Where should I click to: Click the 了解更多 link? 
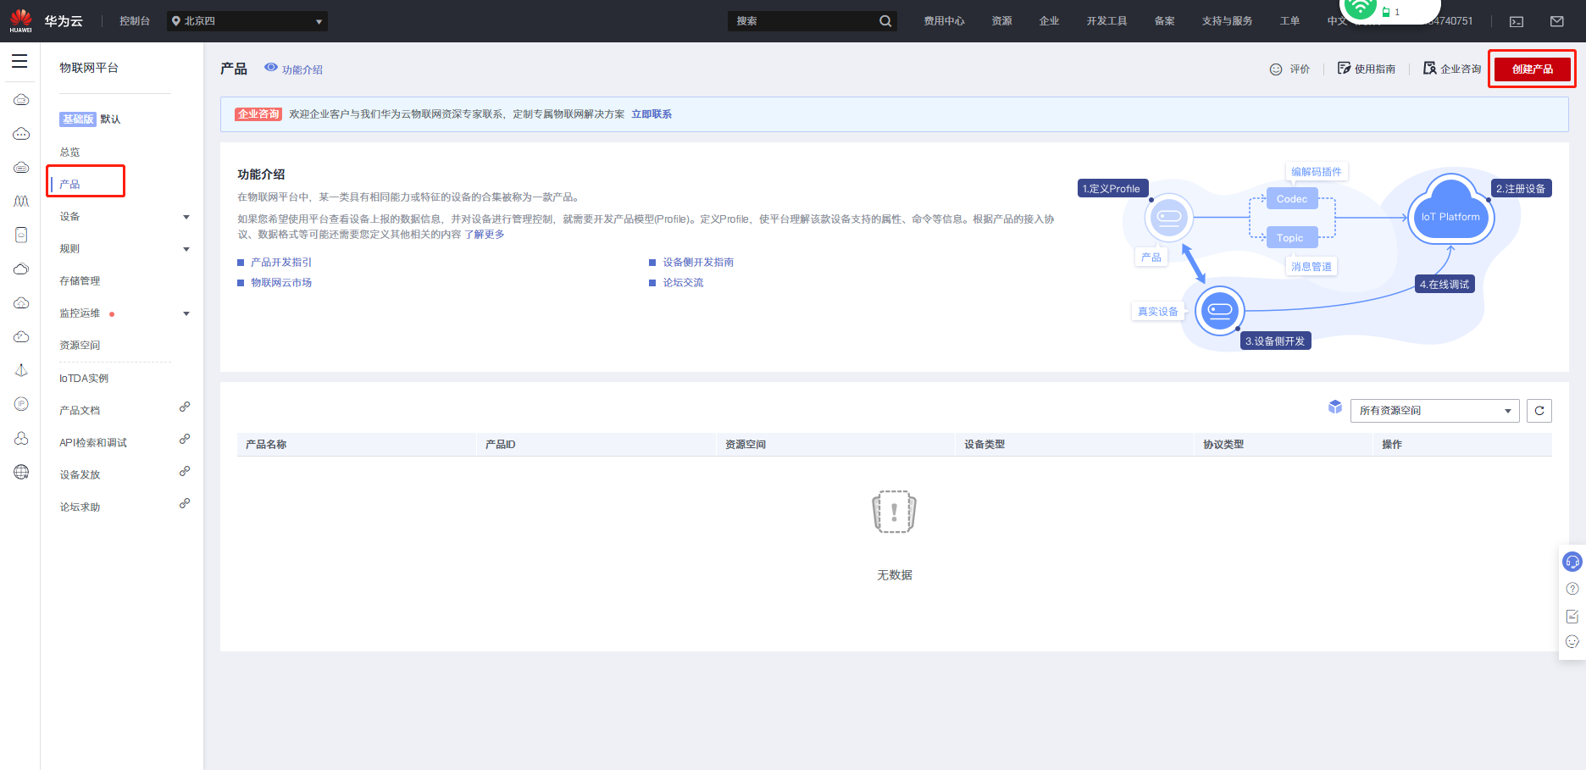click(485, 235)
